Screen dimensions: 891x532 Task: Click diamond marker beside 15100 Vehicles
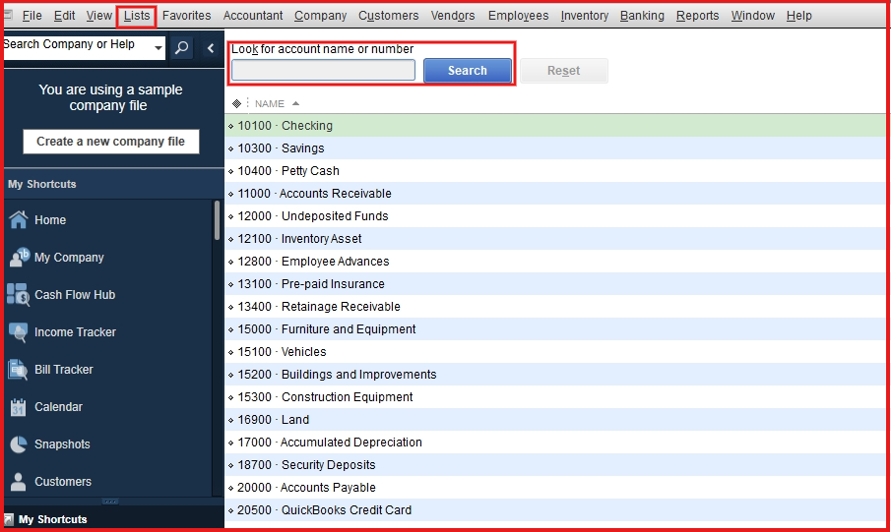230,352
